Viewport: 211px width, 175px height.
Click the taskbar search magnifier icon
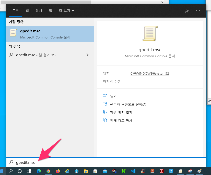click(10, 171)
